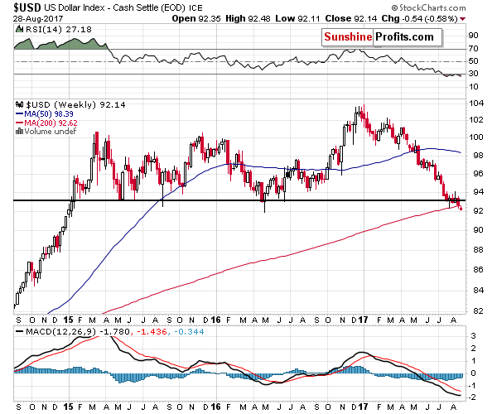This screenshot has height=414, width=497.
Task: Click the 104 price axis label
Action: [476, 103]
